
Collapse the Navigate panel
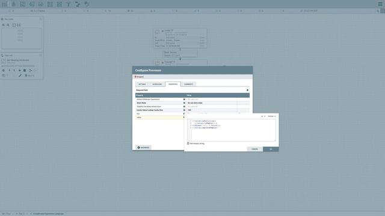[41, 19]
